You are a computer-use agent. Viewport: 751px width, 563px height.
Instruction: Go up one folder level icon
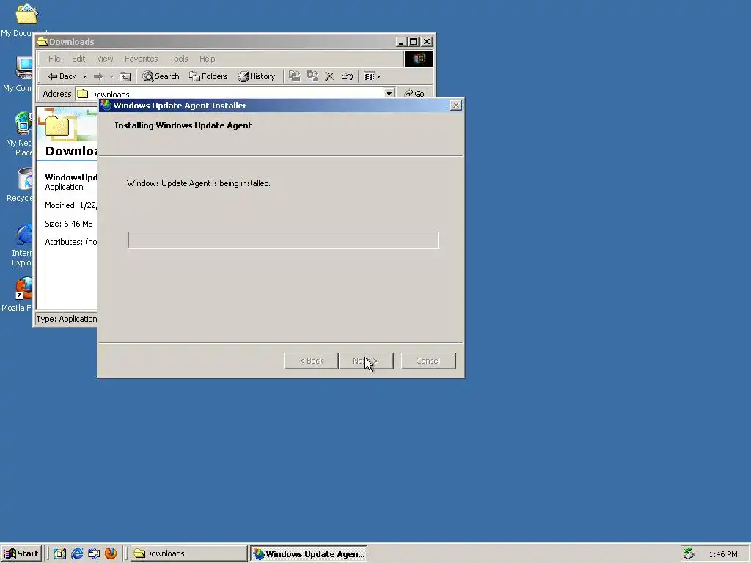(125, 76)
